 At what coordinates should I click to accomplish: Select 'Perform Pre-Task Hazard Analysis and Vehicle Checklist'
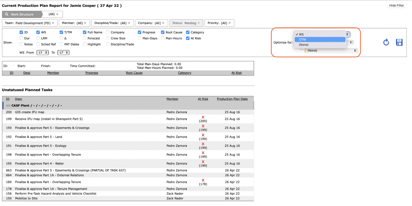(x=56, y=193)
